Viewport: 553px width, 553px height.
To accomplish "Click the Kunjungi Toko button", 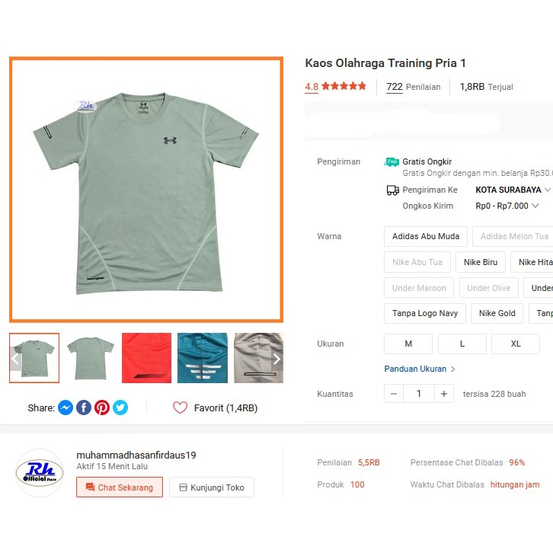I will [212, 487].
